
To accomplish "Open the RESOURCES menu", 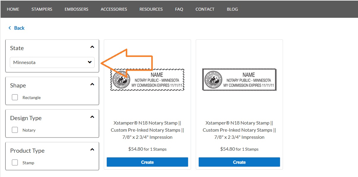I will (151, 9).
